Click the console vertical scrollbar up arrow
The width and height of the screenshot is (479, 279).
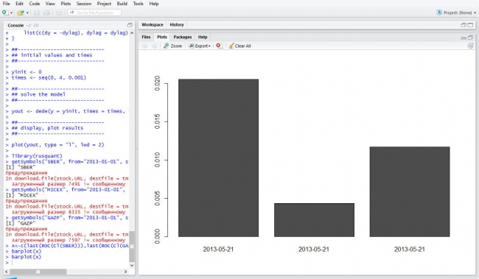coord(132,32)
